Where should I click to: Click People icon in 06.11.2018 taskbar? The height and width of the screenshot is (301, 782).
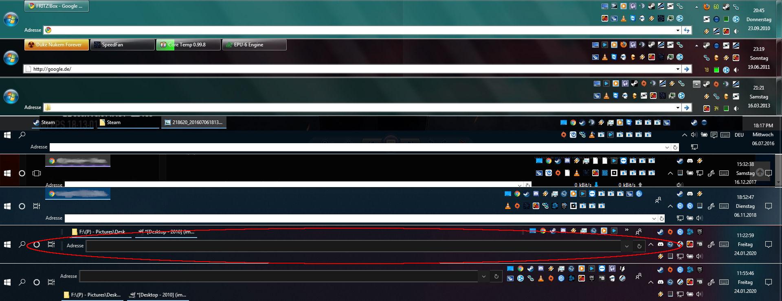(658, 200)
